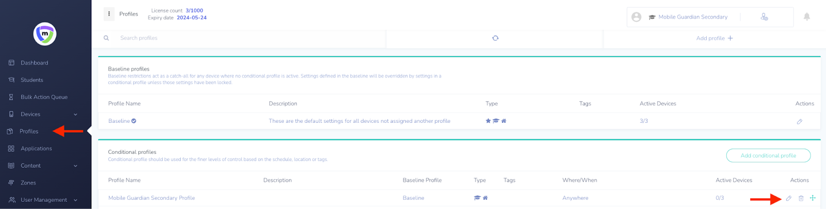Viewport: 826px width, 209px height.
Task: Click the star type icon for Baseline
Action: tap(488, 121)
